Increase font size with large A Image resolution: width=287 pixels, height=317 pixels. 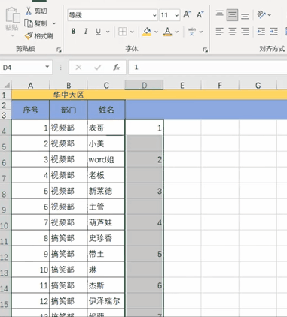click(x=187, y=15)
